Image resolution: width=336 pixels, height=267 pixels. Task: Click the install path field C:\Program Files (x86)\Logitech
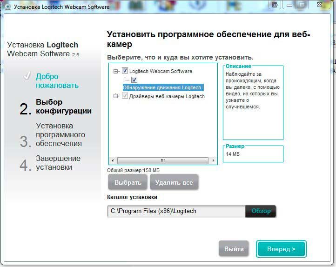(x=176, y=211)
